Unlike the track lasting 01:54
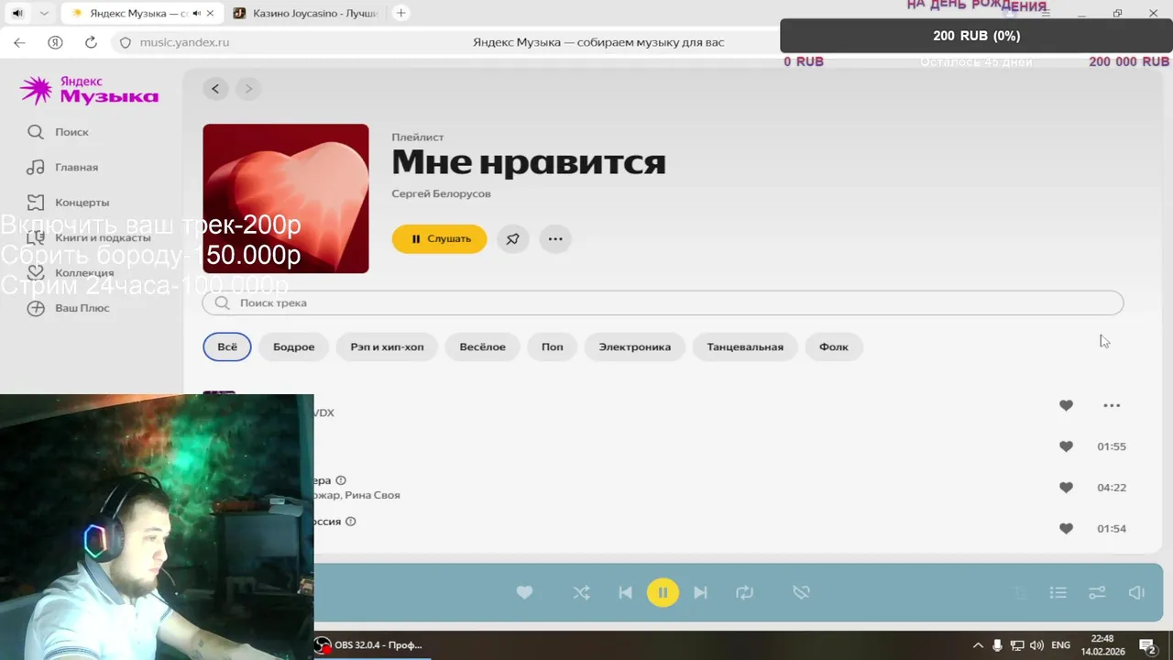This screenshot has width=1173, height=660. (1066, 529)
